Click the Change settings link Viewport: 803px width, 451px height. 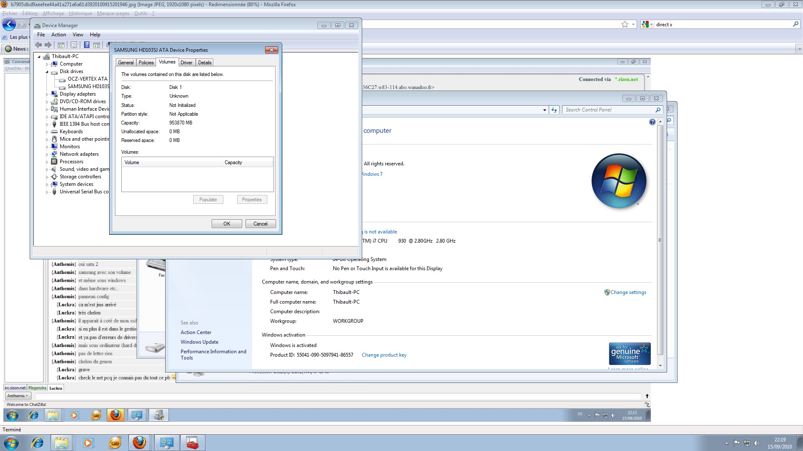(x=628, y=292)
